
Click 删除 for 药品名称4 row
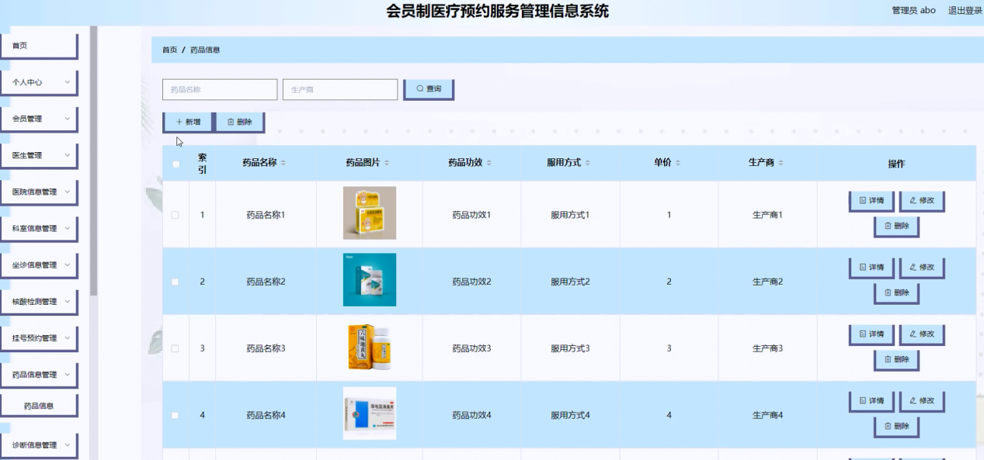tap(896, 427)
